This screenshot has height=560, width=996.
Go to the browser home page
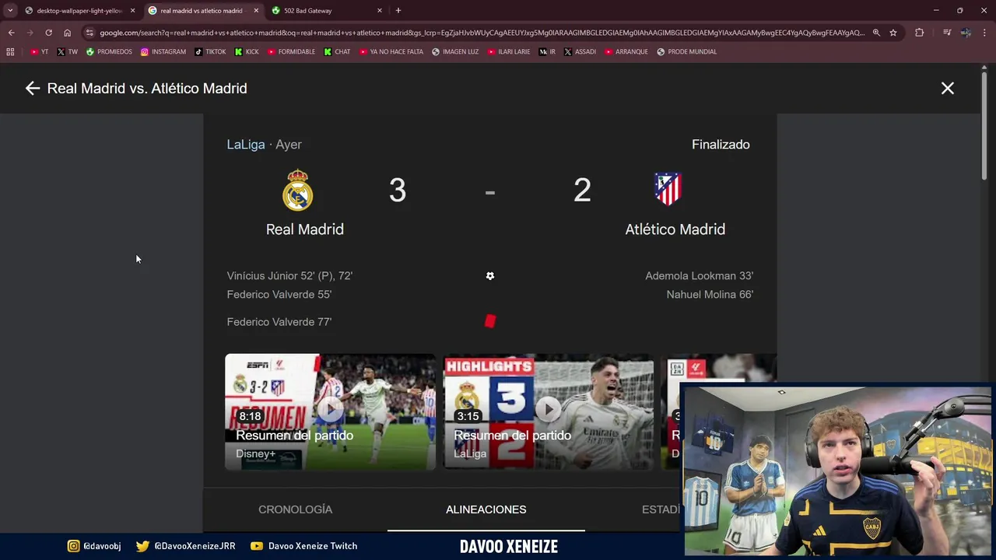point(67,33)
